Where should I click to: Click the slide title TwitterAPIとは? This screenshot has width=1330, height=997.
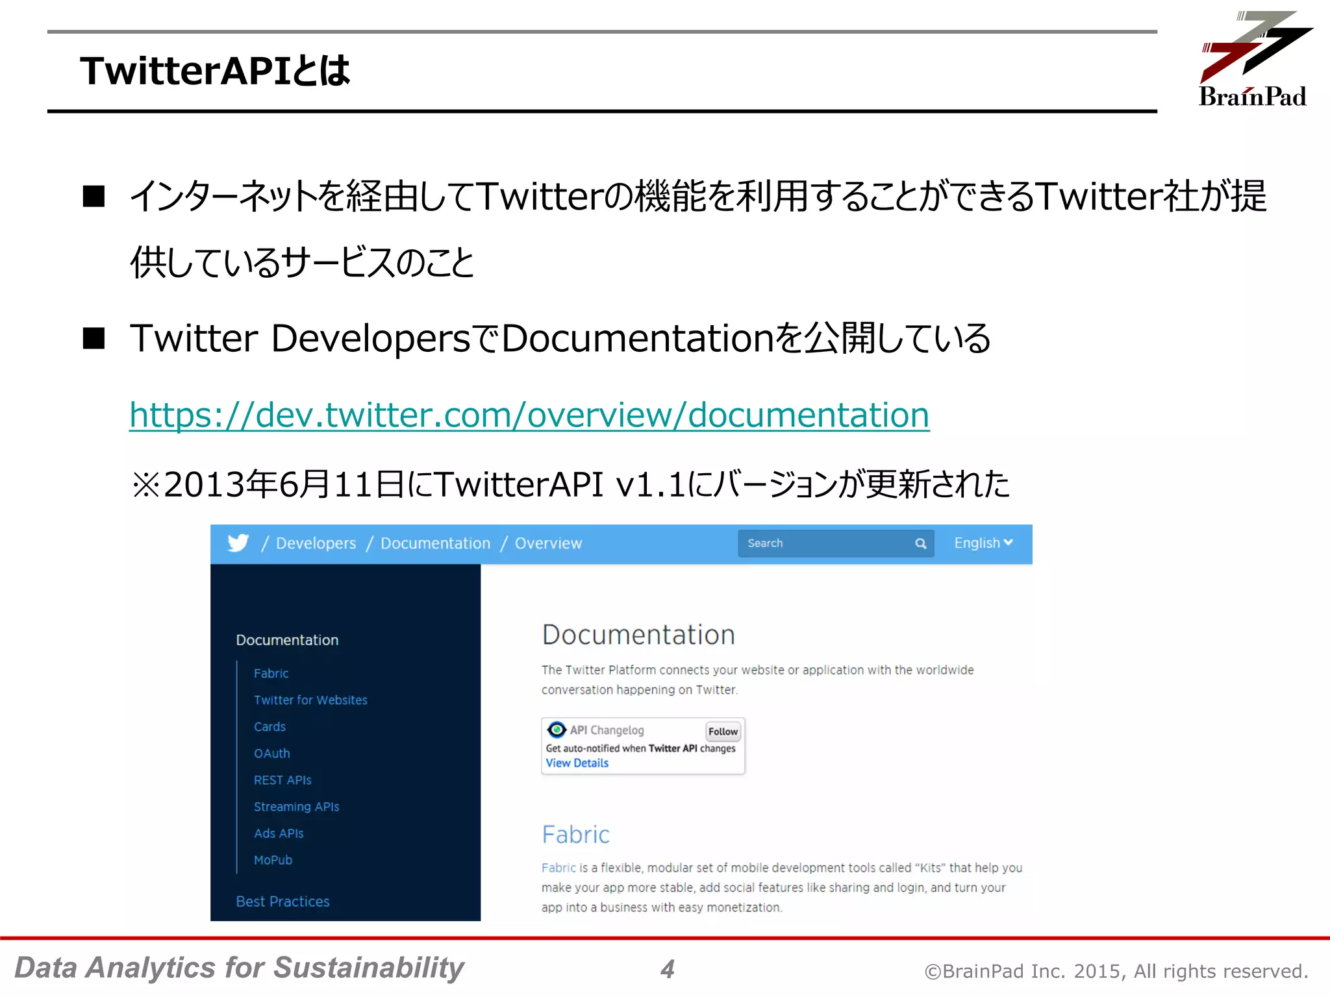coord(214,70)
